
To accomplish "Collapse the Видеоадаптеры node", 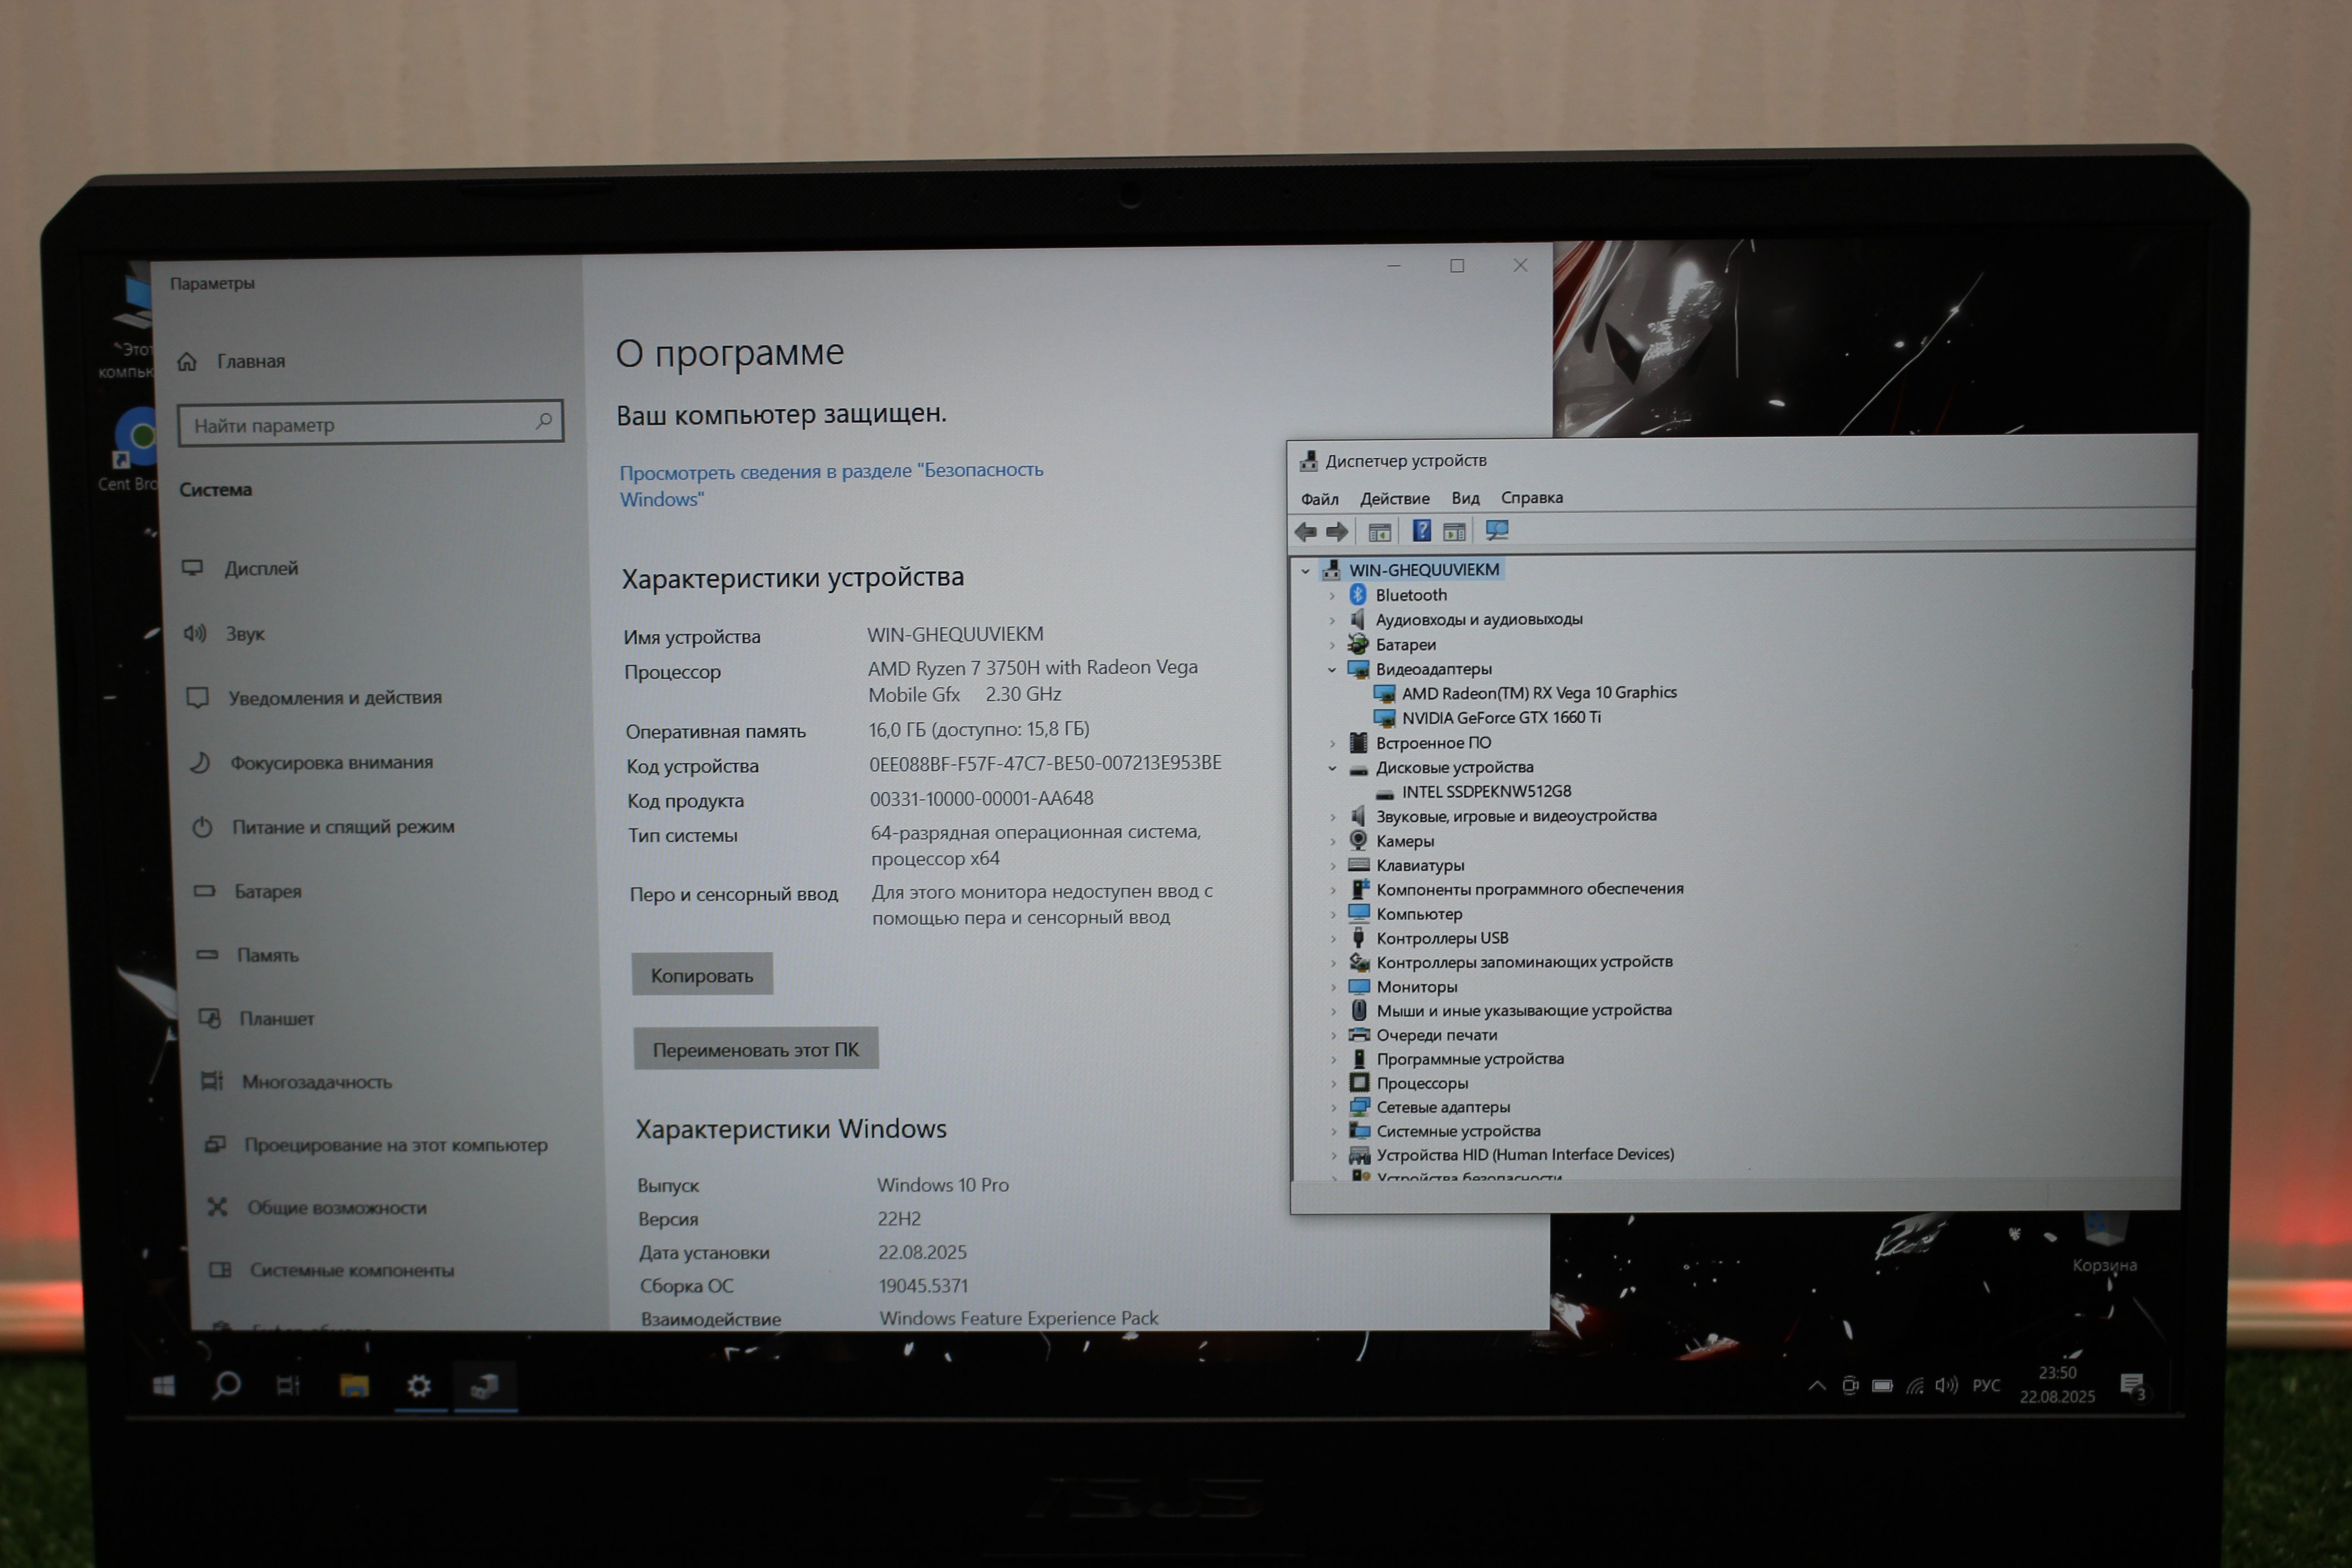I will [1332, 669].
